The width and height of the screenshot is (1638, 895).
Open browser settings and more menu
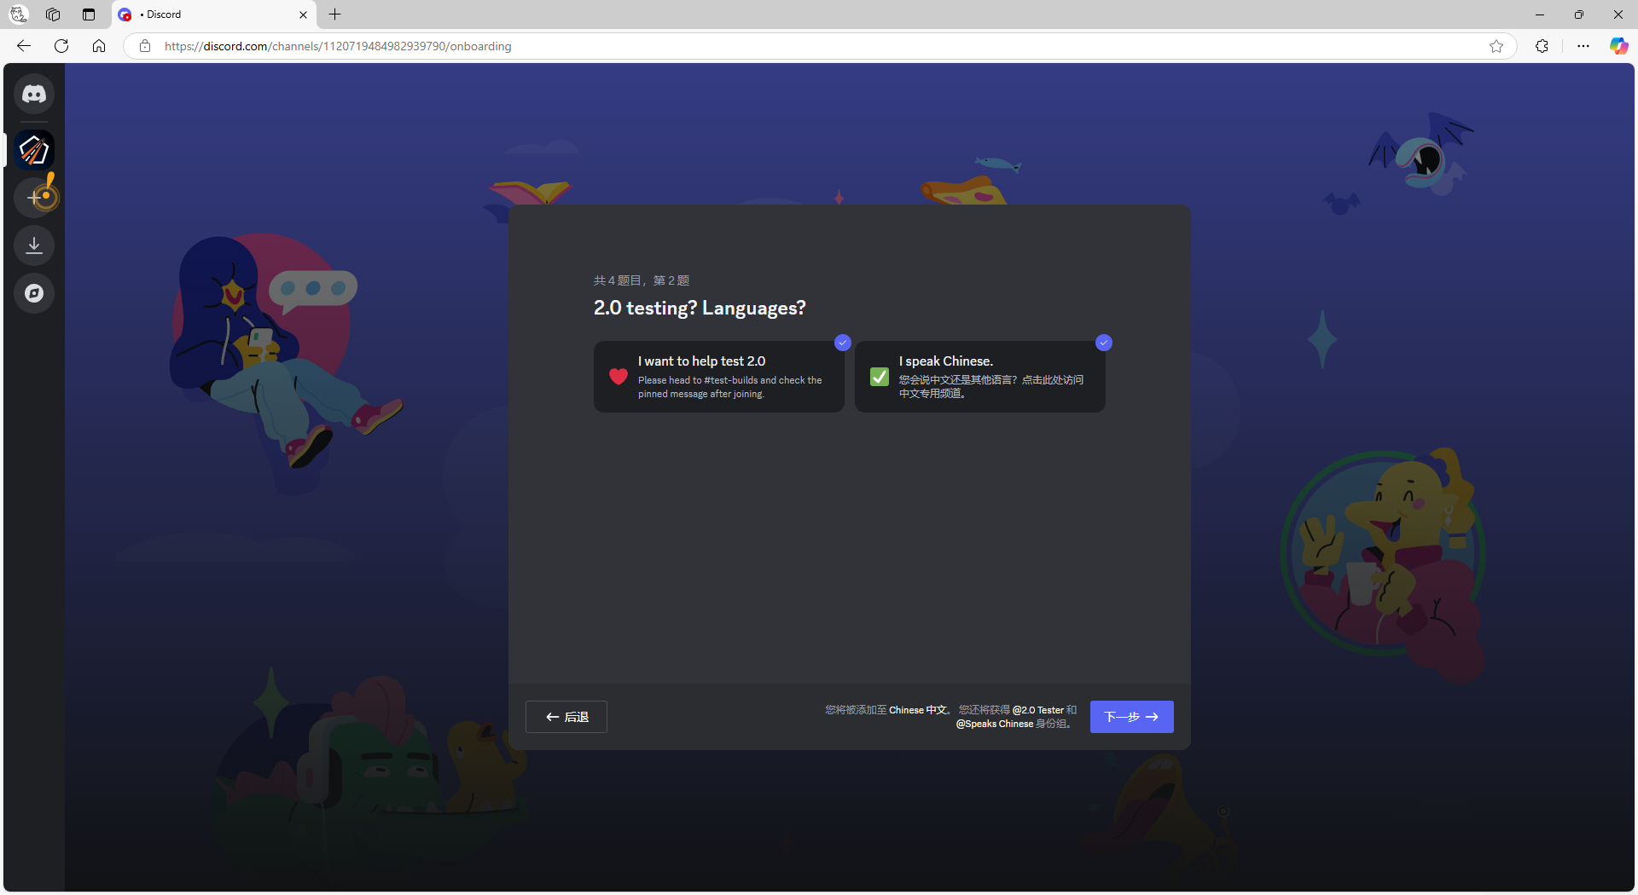pyautogui.click(x=1583, y=46)
